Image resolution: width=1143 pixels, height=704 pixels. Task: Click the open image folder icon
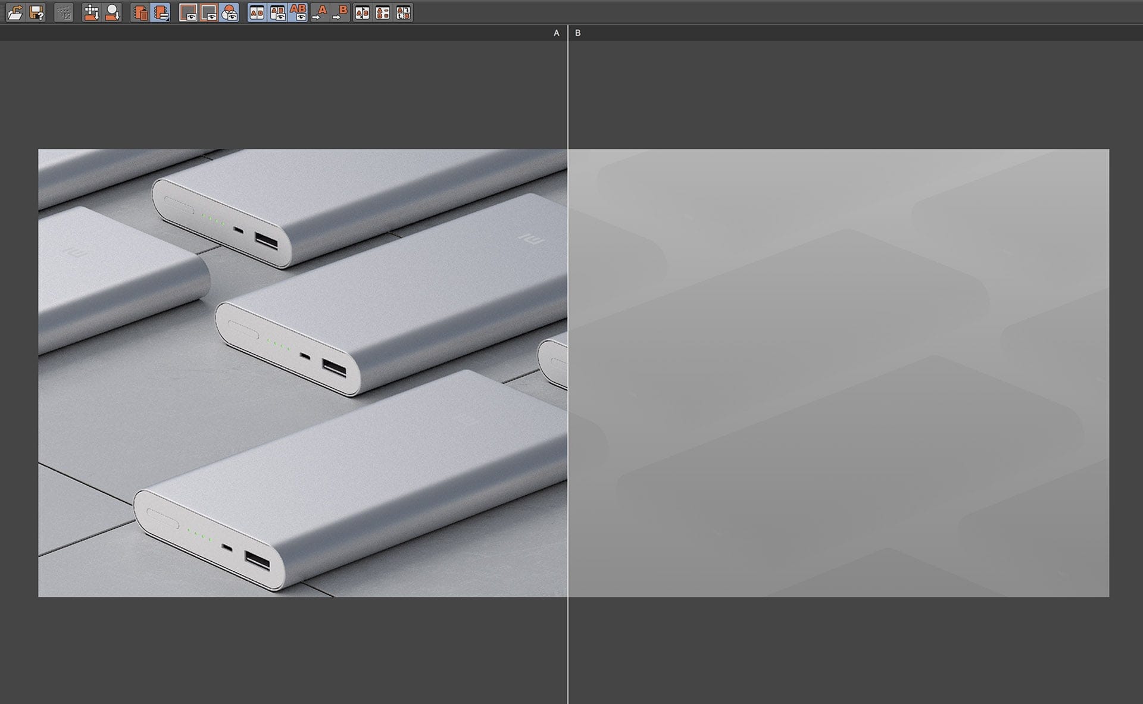point(15,12)
